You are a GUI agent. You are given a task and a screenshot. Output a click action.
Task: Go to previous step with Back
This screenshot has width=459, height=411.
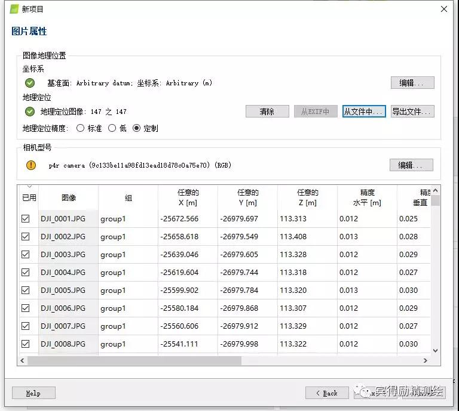click(x=327, y=393)
